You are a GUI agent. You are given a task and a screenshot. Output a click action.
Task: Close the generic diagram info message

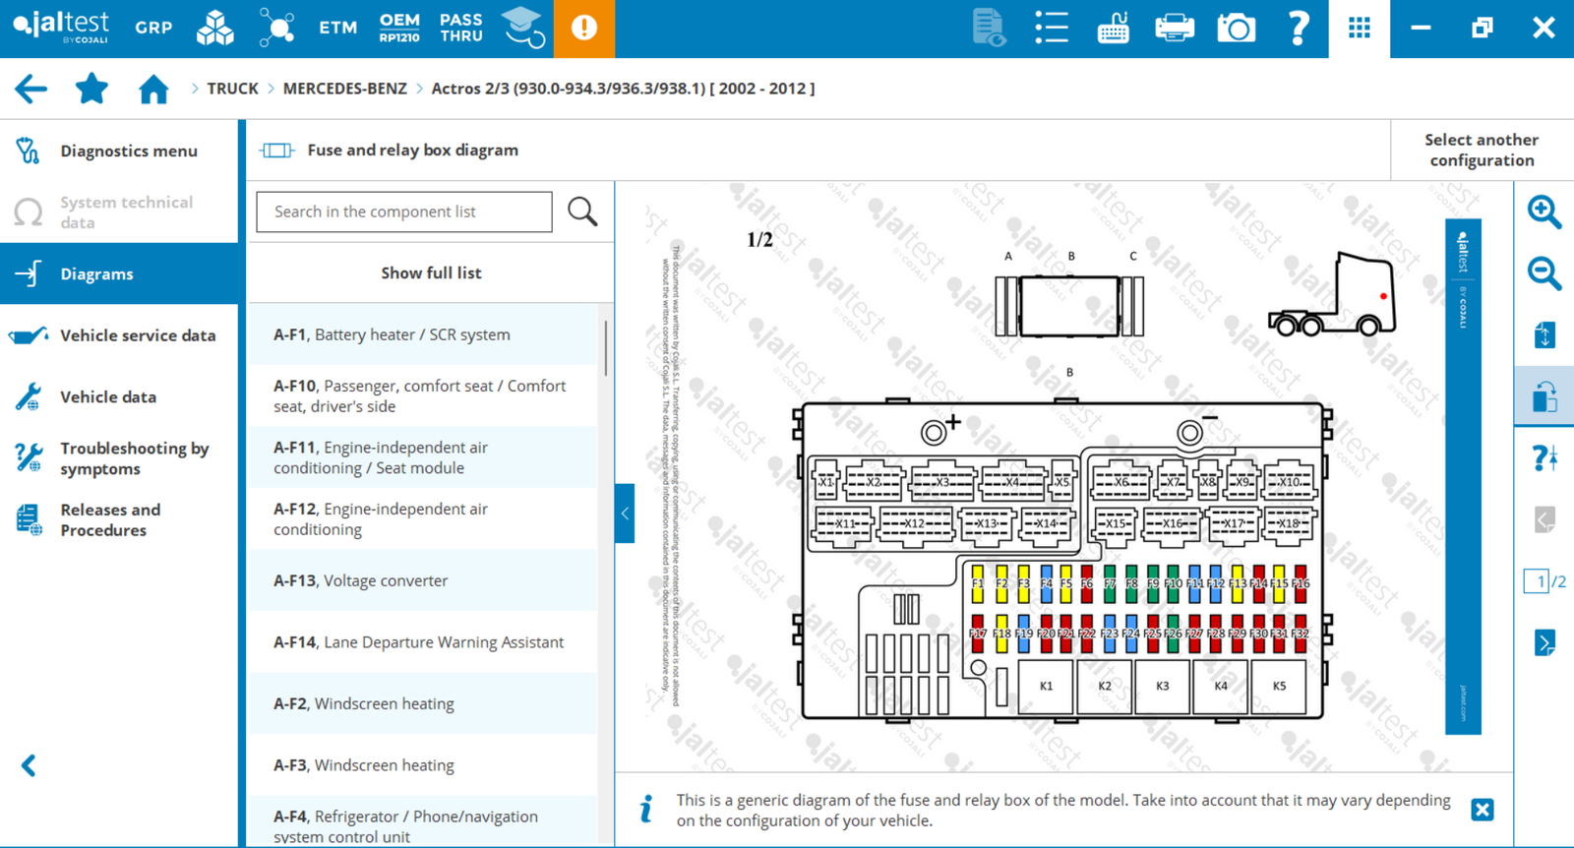click(1483, 810)
